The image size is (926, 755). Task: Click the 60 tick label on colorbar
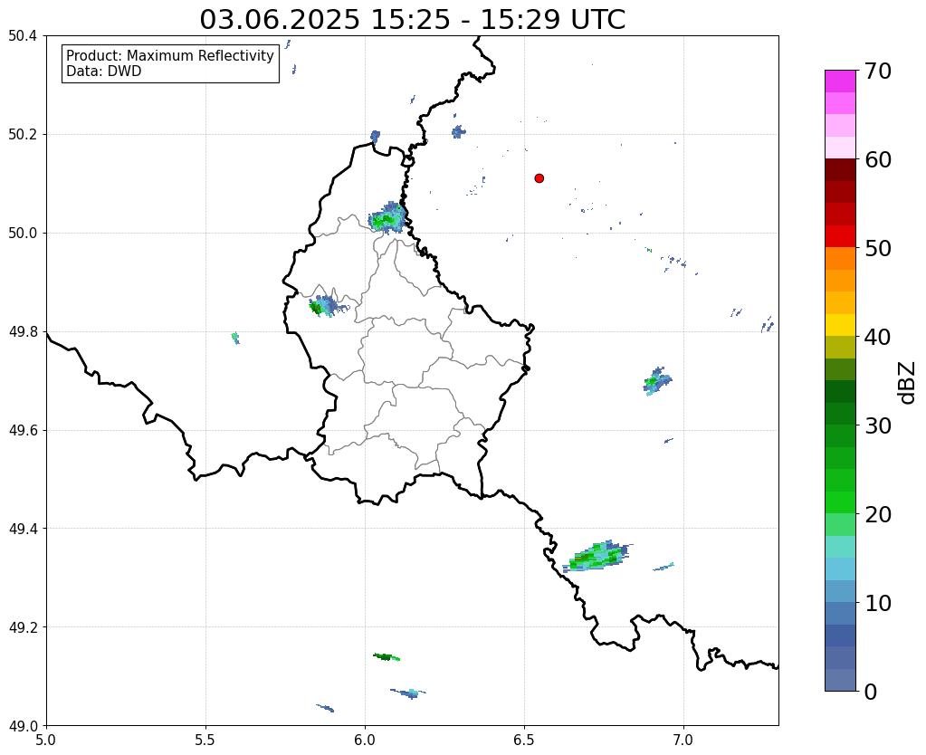tap(878, 159)
